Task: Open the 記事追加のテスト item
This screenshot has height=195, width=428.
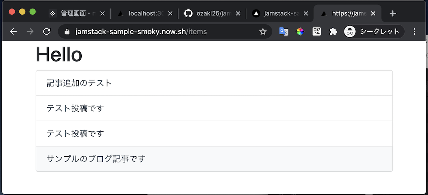Action: click(x=214, y=83)
